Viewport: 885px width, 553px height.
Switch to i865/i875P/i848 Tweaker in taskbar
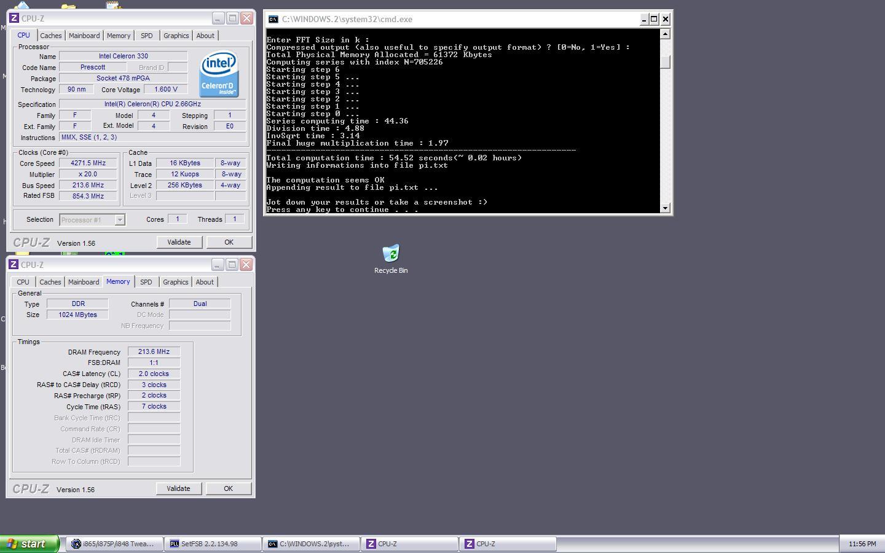click(114, 544)
